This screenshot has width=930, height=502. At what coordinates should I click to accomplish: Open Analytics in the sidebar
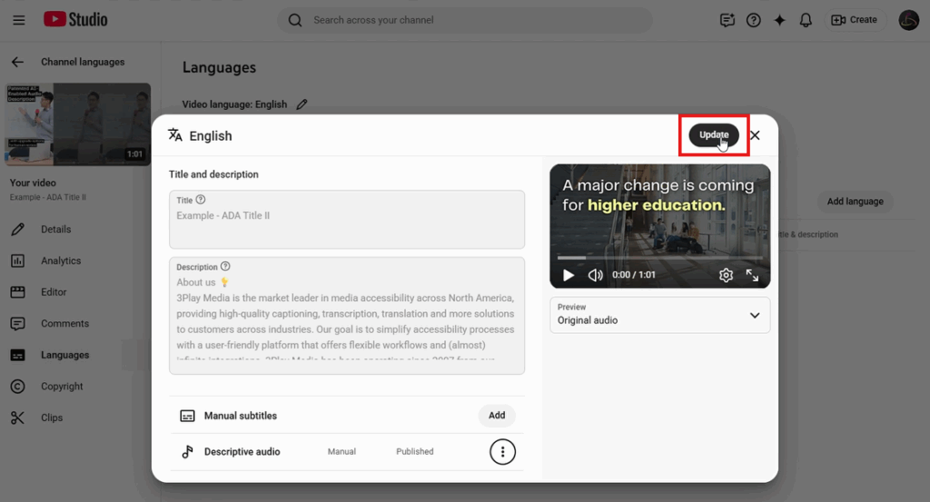(x=61, y=261)
